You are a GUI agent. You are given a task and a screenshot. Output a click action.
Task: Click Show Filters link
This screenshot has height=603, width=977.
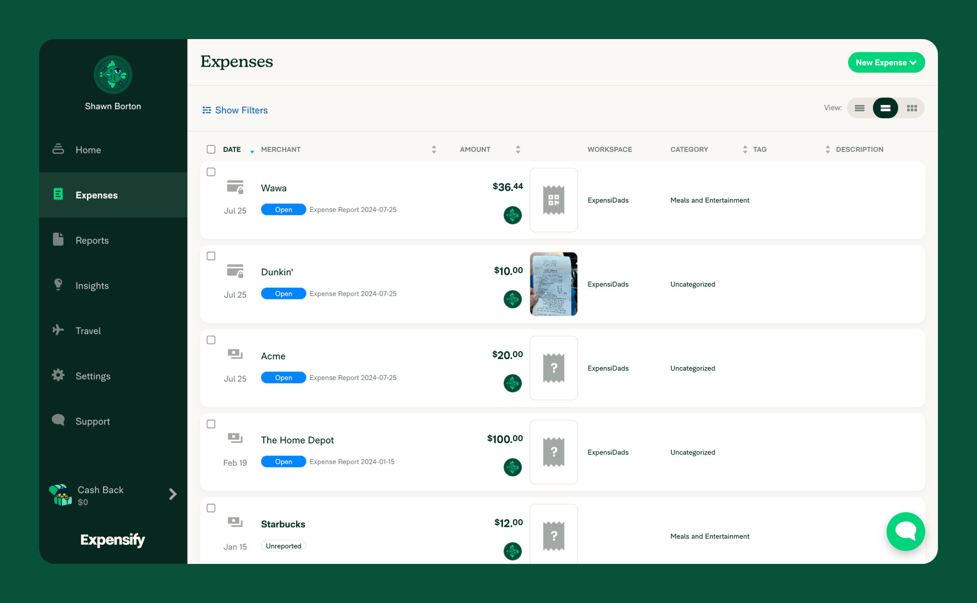click(235, 110)
